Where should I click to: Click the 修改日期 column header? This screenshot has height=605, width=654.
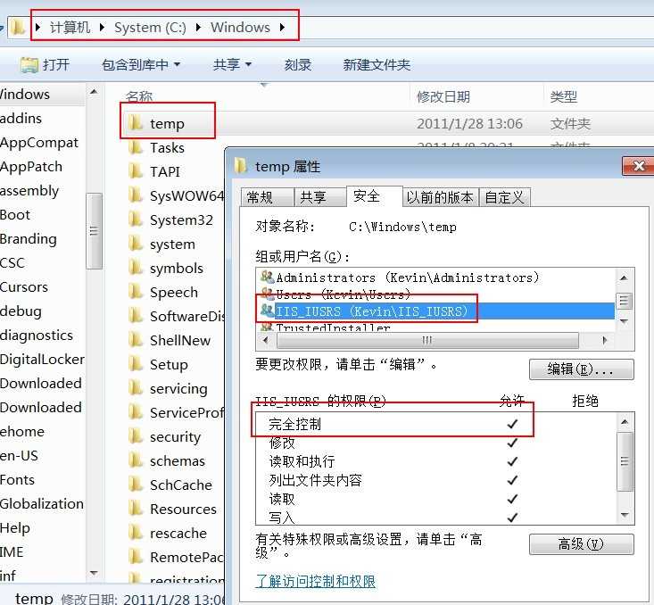(443, 96)
